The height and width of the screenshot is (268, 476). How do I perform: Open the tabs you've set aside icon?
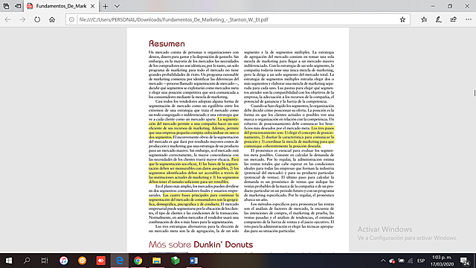click(x=6, y=6)
